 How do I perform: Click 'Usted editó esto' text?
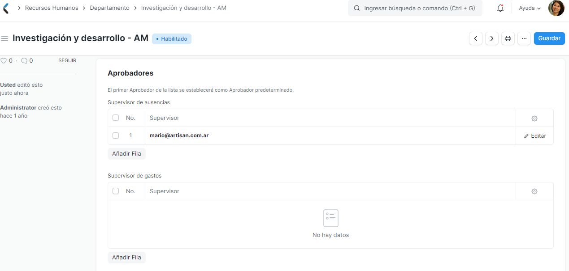coord(22,85)
